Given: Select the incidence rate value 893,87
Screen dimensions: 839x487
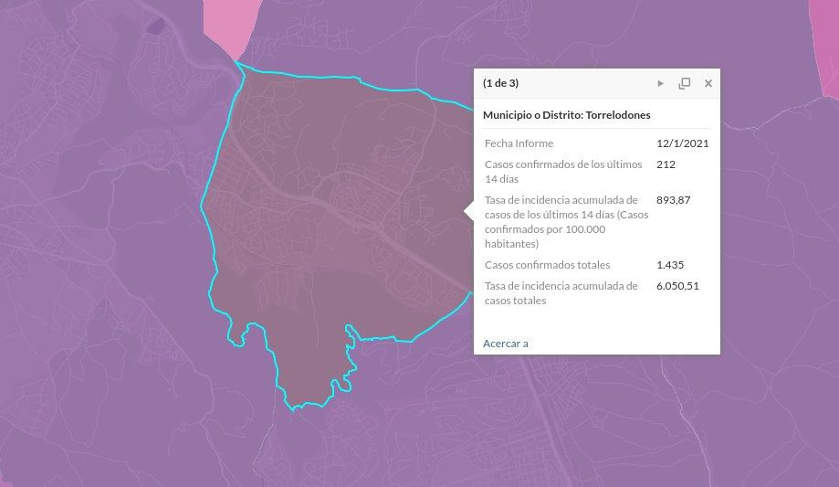Looking at the screenshot, I should 673,200.
